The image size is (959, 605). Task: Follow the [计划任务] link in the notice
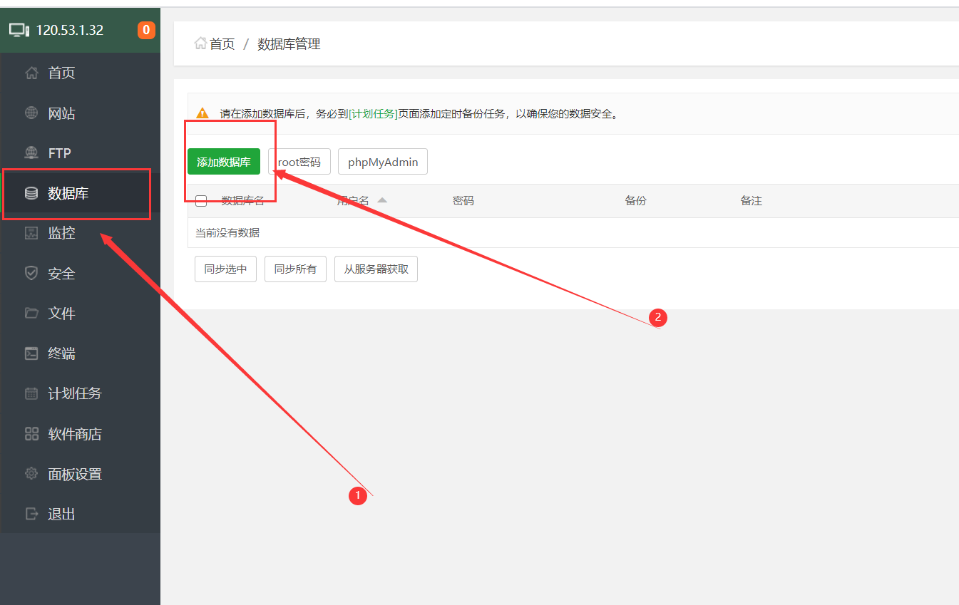click(x=373, y=113)
